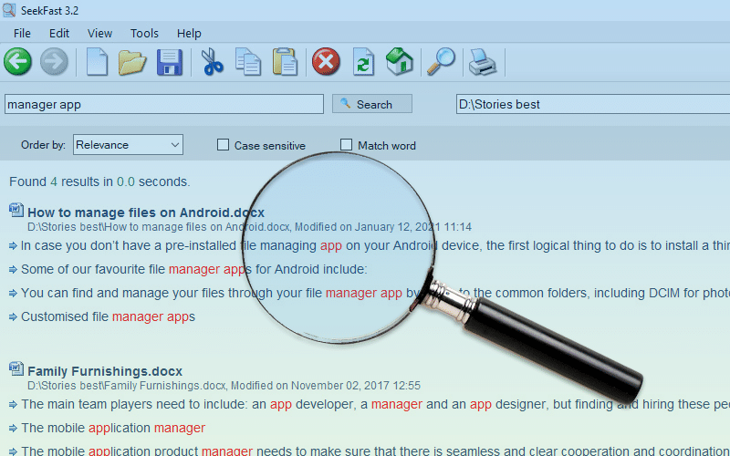730x456 pixels.
Task: Click the green refresh page icon
Action: point(363,61)
